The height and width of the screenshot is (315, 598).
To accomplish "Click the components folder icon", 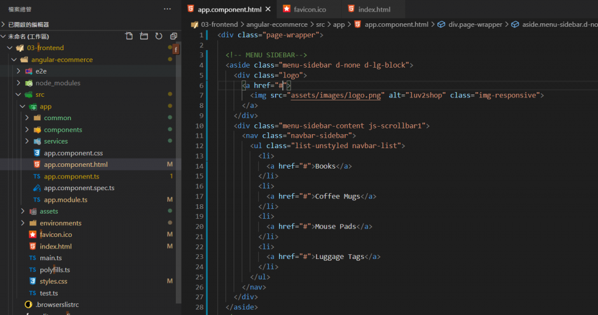I will pyautogui.click(x=37, y=130).
